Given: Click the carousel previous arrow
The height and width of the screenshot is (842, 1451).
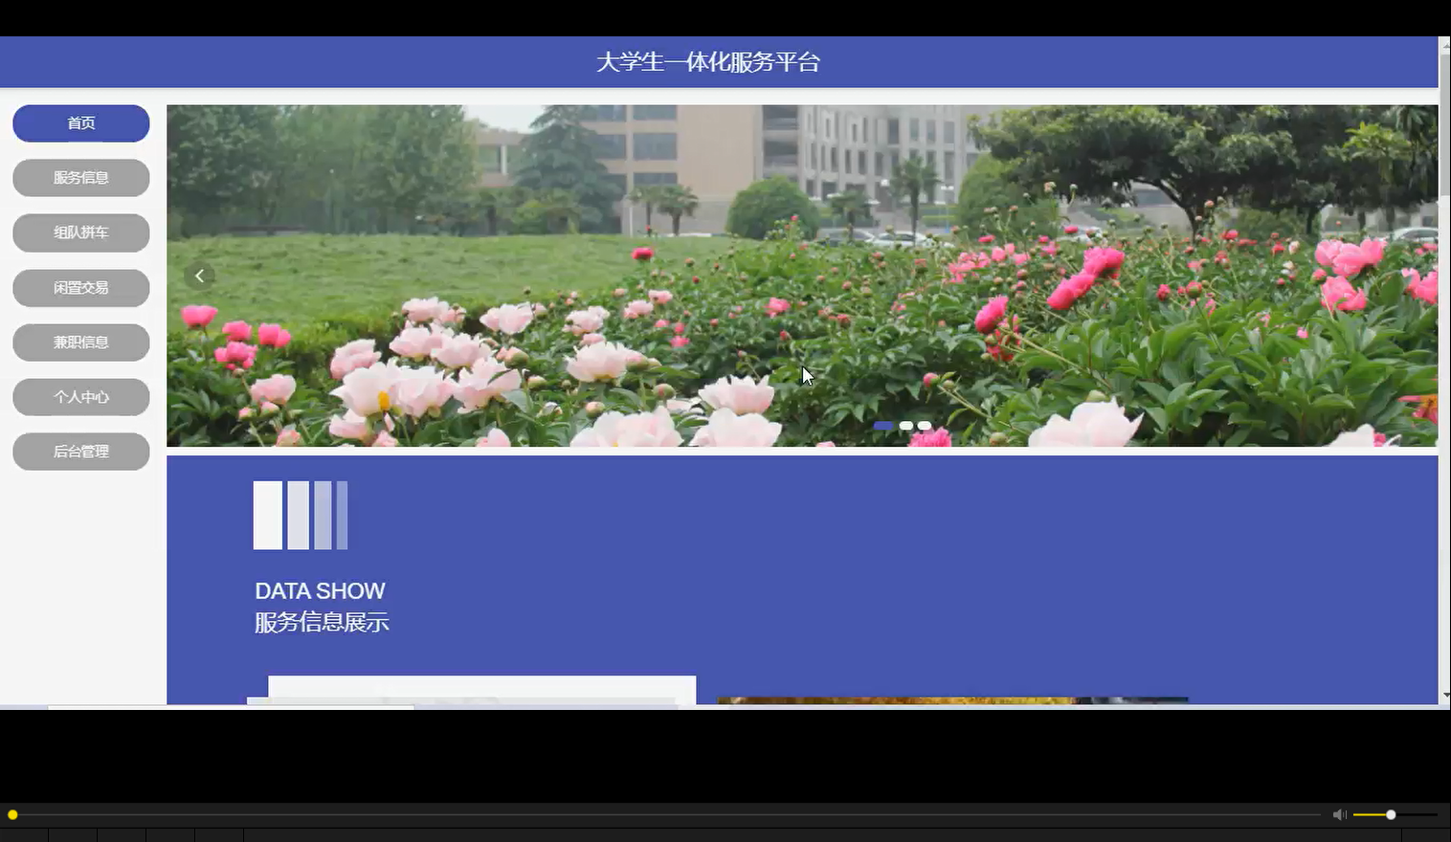Looking at the screenshot, I should [200, 276].
